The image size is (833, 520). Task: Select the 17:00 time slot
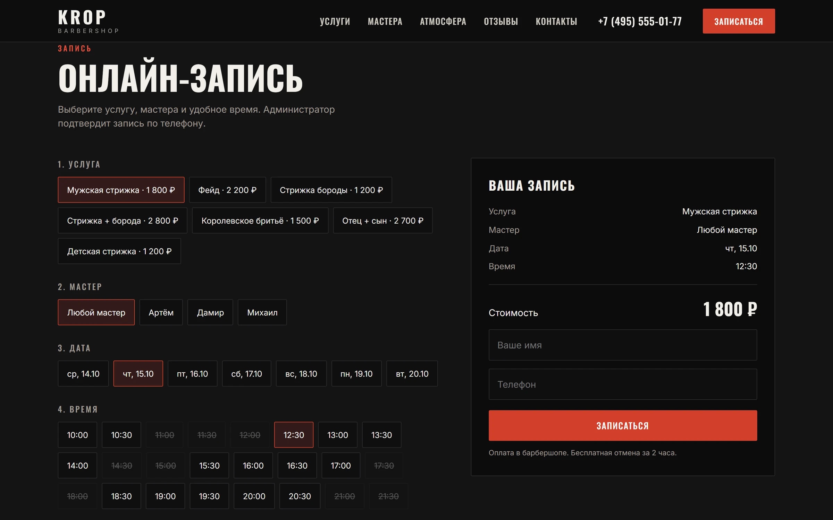pos(341,465)
